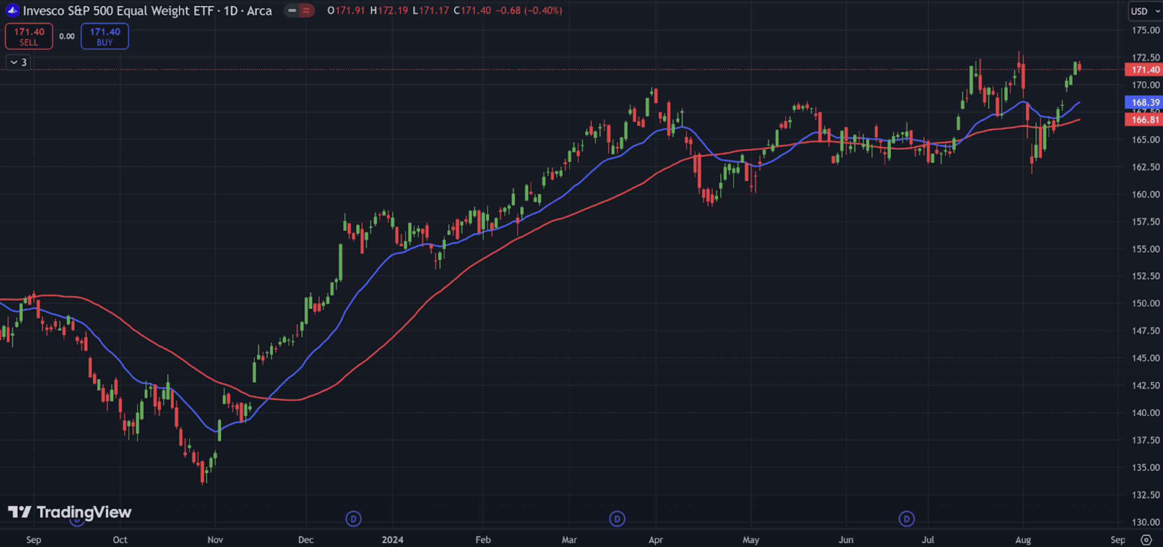Click the red 171.40 current price label
The image size is (1163, 547).
point(1144,70)
